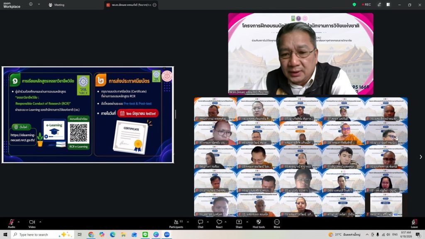
Task: Select participant 64 video tile
Action: pyautogui.click(x=386, y=205)
